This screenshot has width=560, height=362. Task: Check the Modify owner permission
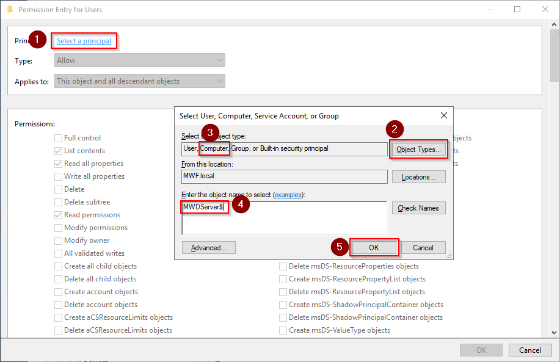59,241
